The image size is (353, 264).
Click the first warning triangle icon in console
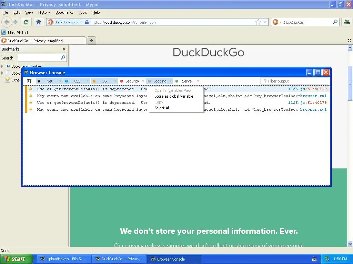click(x=31, y=89)
